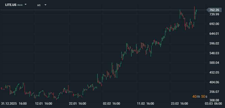Open the LITE.US symbol dropdown arrow
The height and width of the screenshot is (108, 225).
coord(26,5)
